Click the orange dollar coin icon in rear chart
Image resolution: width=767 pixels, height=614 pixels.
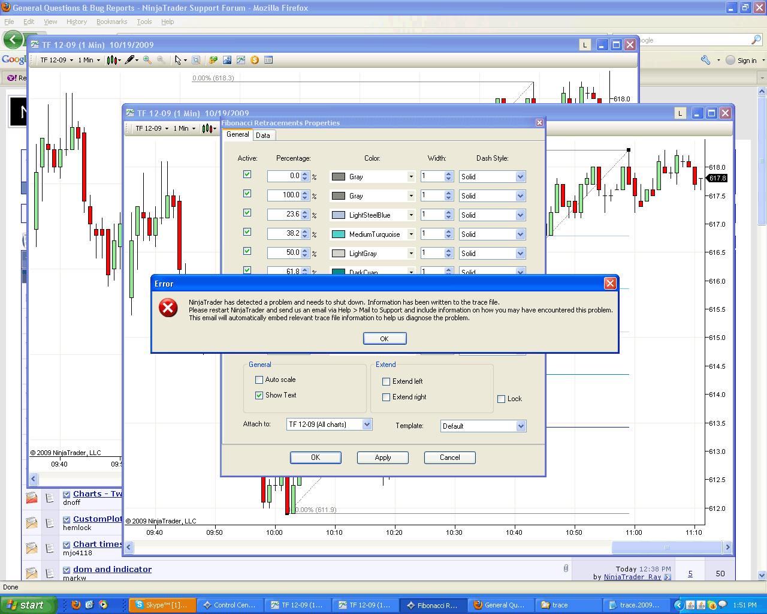(x=255, y=60)
